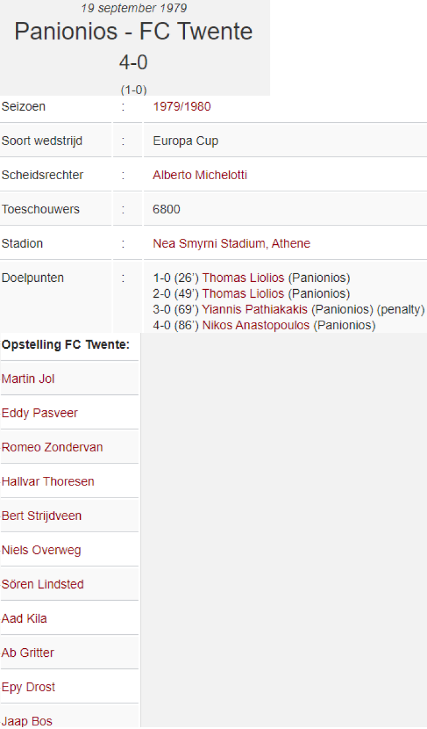Open Hallvar Thoresen's profile link

[x=48, y=482]
